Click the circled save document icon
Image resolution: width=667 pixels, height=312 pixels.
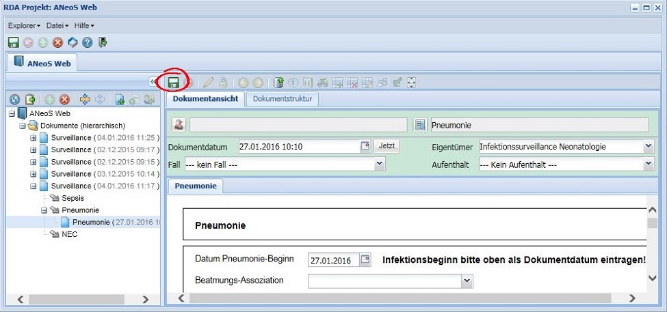coord(173,83)
